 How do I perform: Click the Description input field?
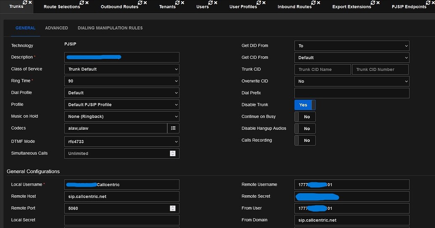[122, 58]
